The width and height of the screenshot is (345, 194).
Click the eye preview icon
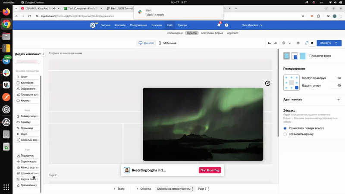point(298,43)
